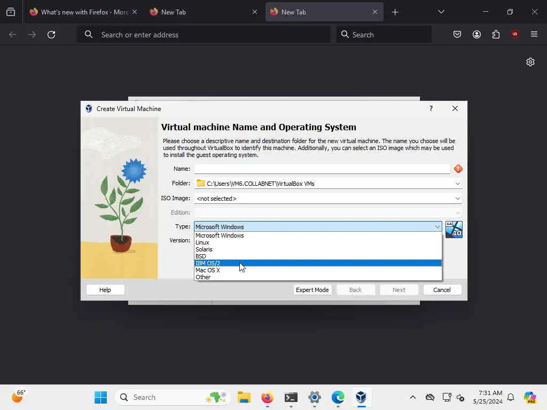547x410 pixels.
Task: Open uBlock Origin extension icon
Action: [x=514, y=34]
